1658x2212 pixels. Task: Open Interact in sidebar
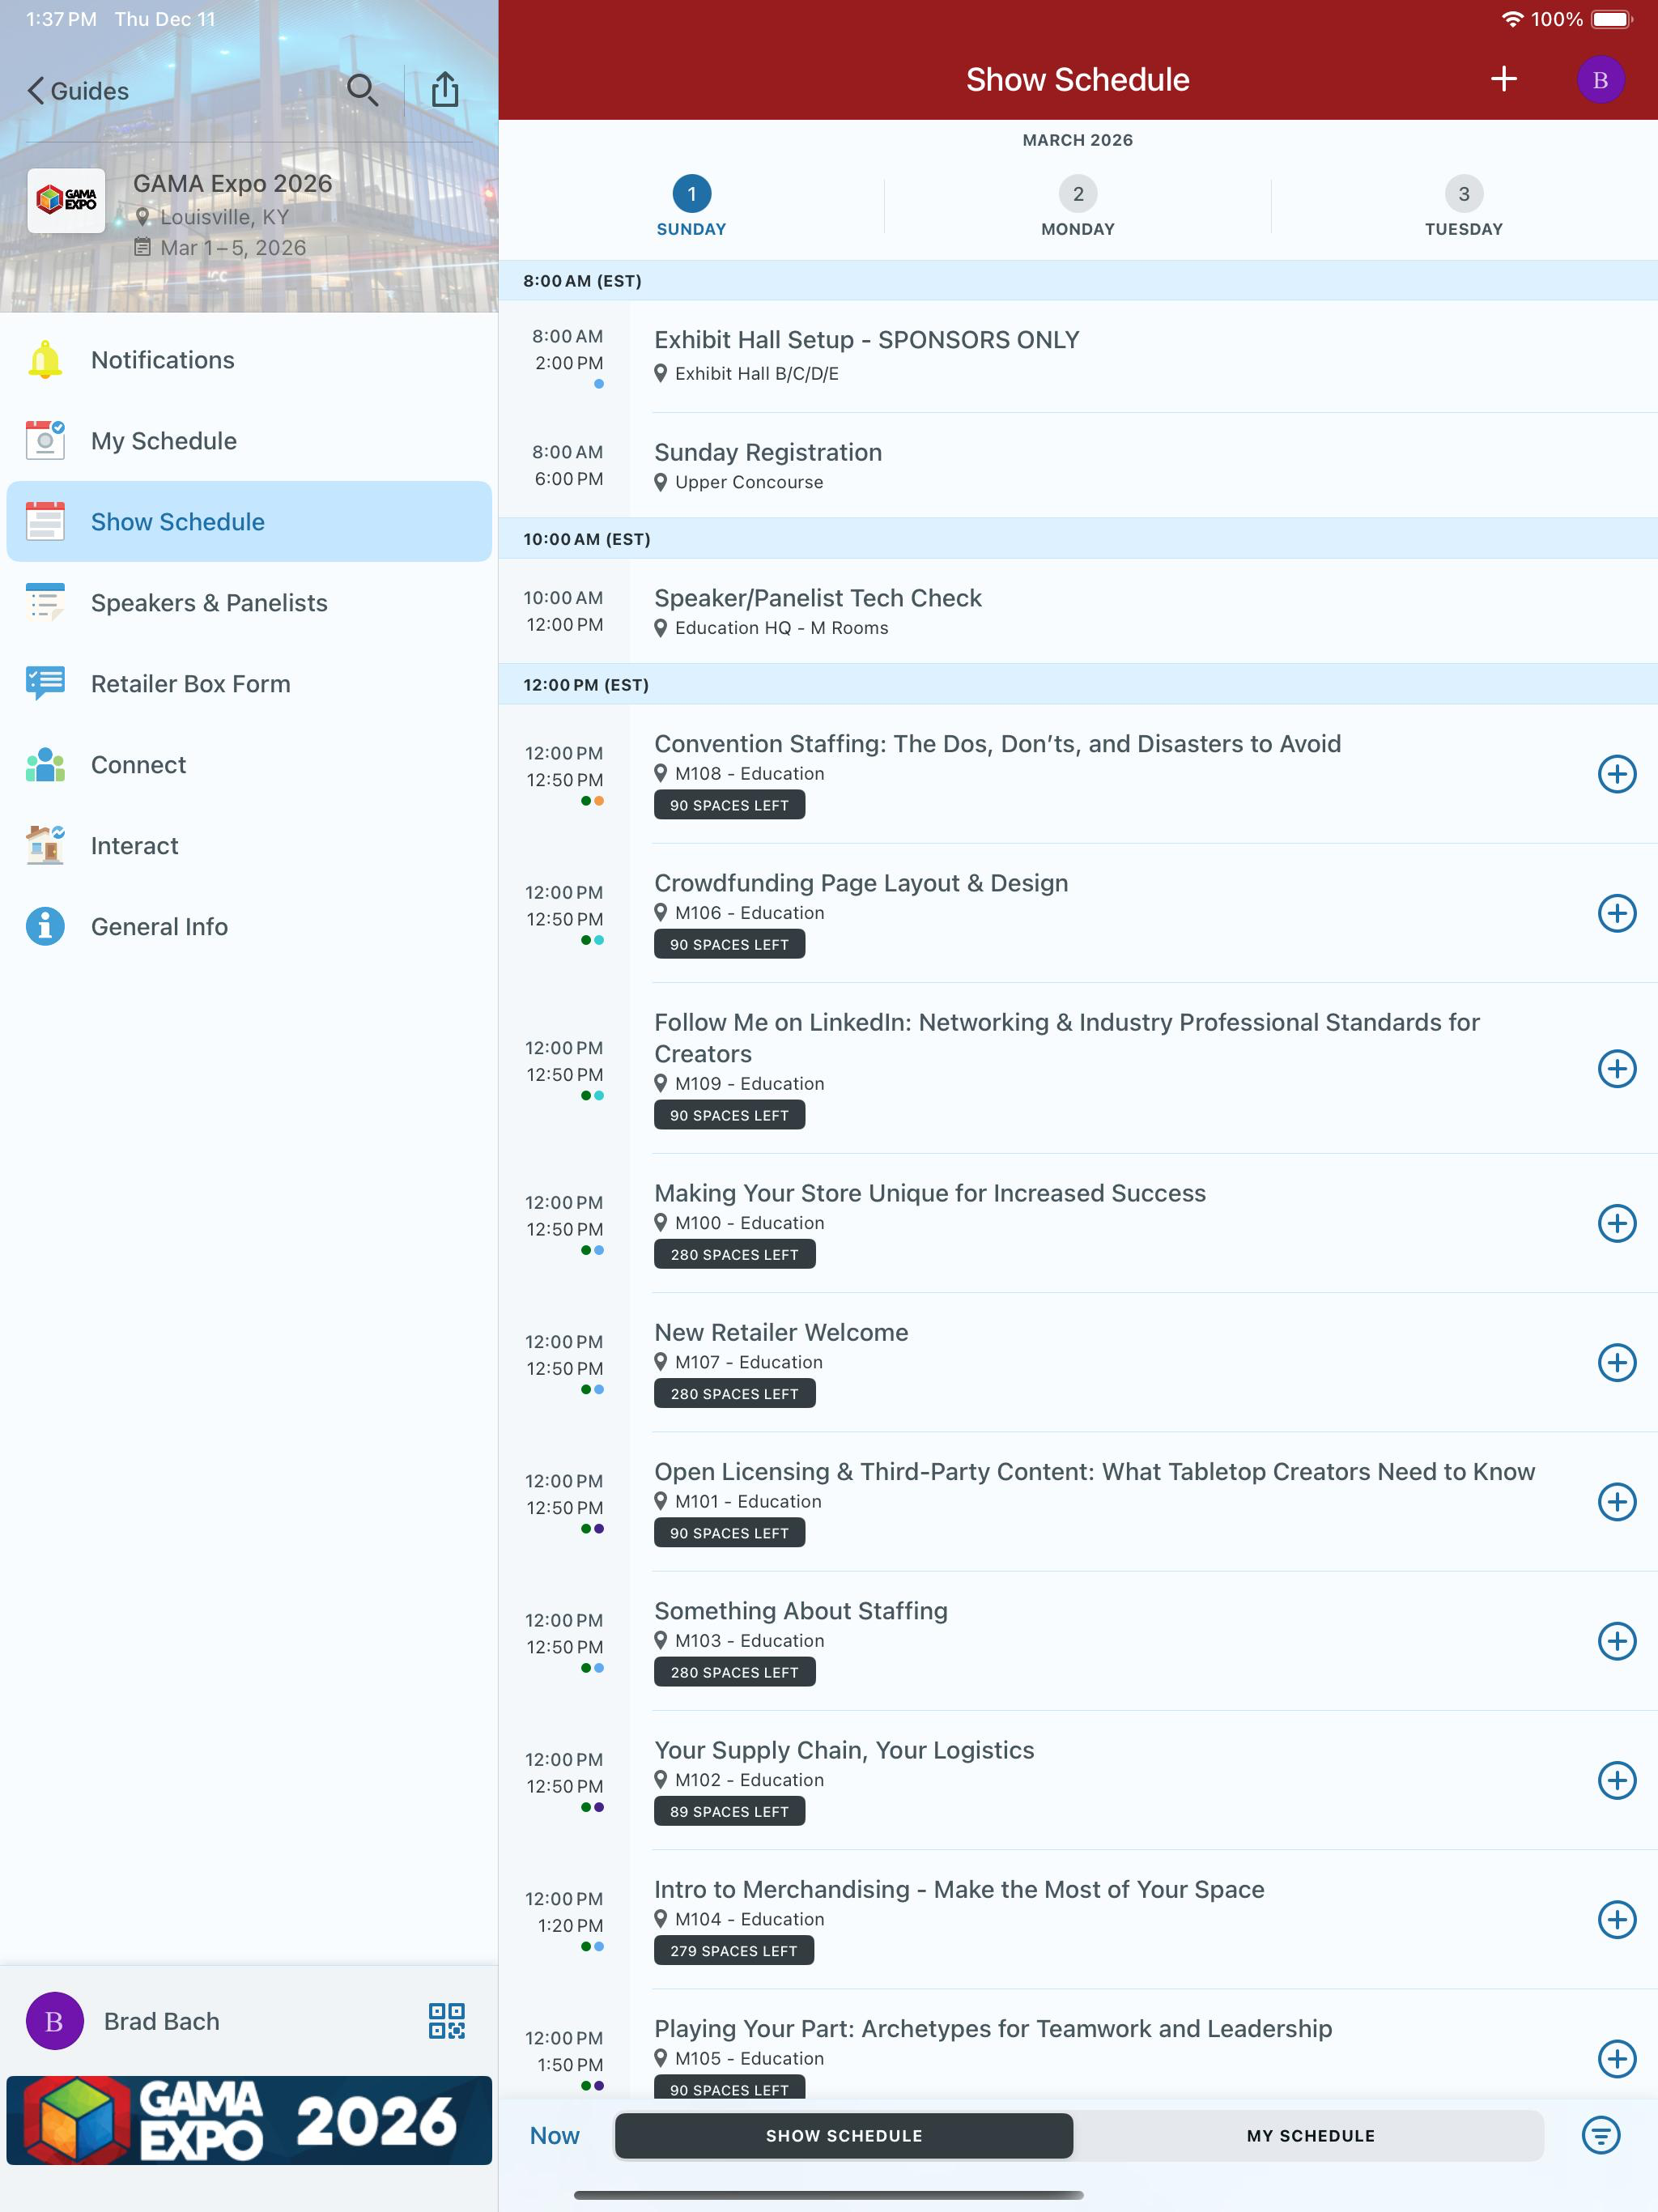point(249,846)
